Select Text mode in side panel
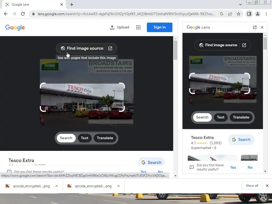Image resolution: width=272 pixels, height=204 pixels. (x=221, y=117)
